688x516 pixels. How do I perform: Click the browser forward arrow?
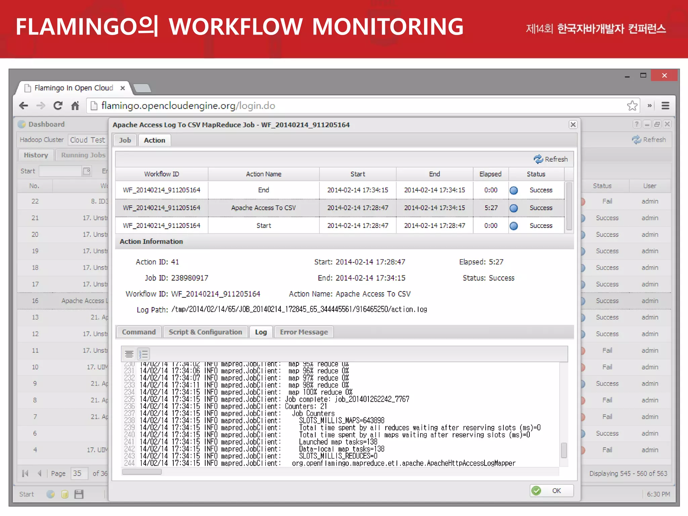click(41, 106)
